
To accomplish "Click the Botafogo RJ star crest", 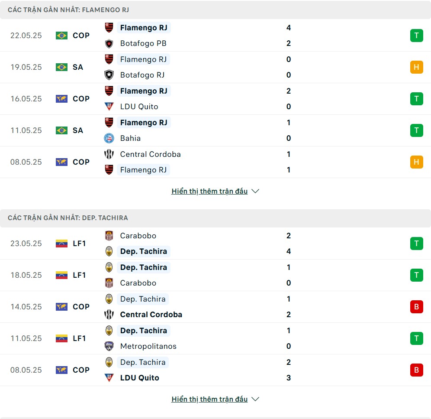I will pos(109,75).
